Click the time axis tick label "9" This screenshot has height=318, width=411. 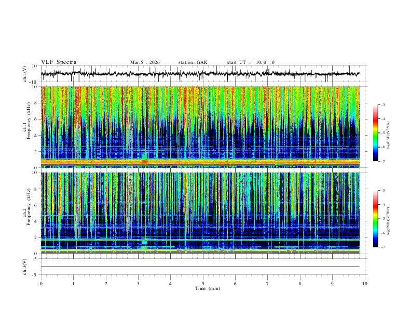click(332, 284)
